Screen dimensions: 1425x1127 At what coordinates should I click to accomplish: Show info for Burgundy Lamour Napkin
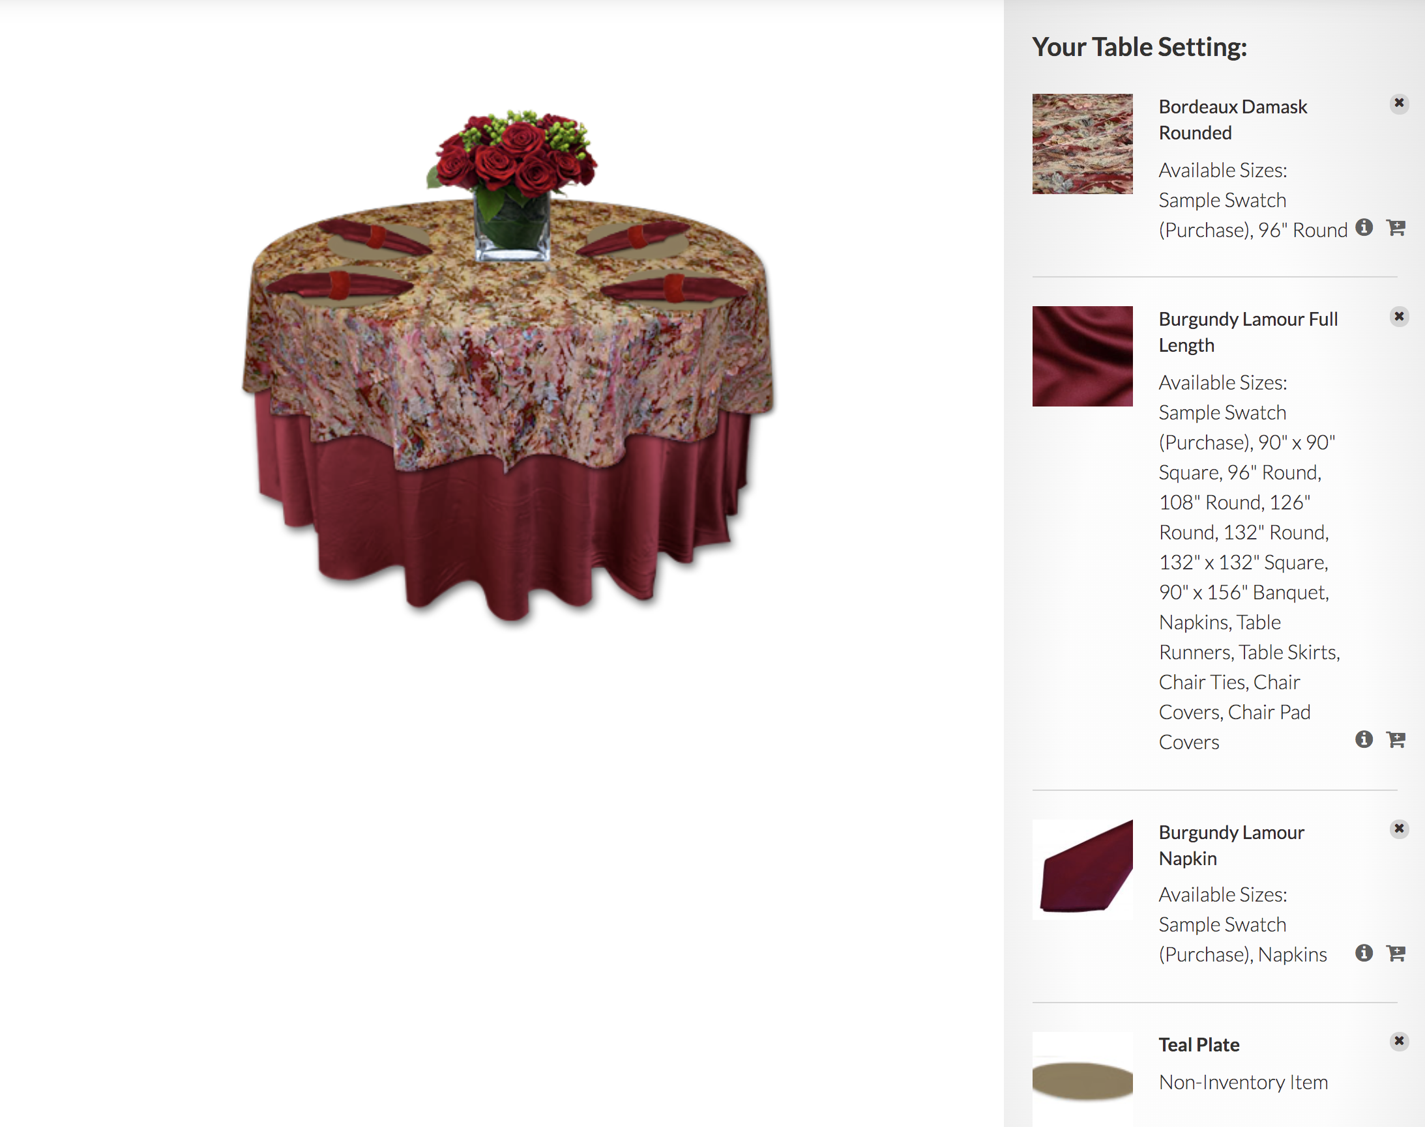[1364, 953]
